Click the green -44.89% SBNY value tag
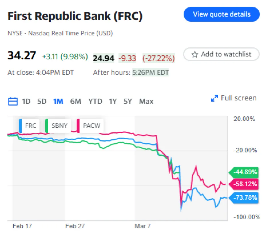 click(244, 173)
